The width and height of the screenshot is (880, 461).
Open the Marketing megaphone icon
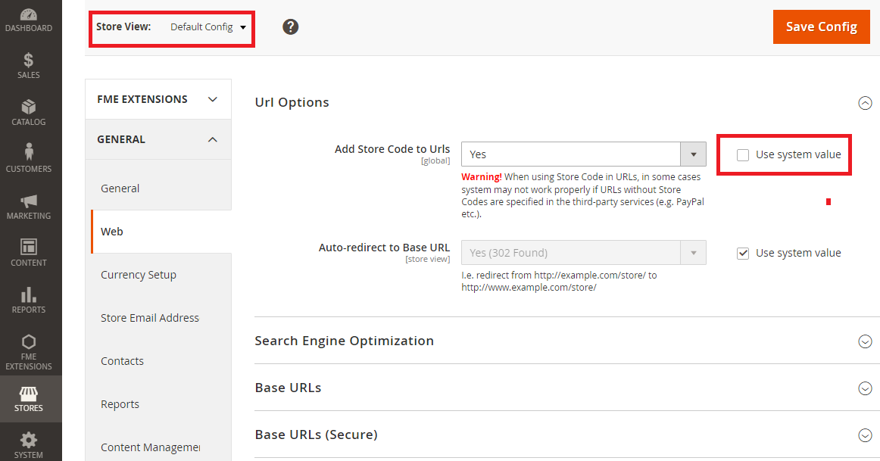click(29, 201)
